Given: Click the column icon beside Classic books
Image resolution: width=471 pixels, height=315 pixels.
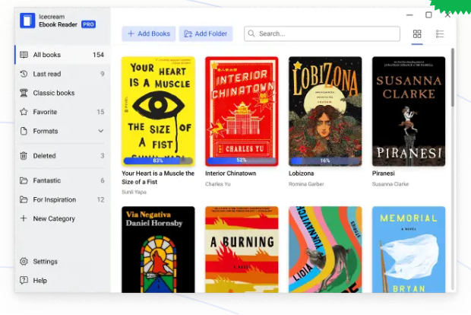Looking at the screenshot, I should 24,93.
